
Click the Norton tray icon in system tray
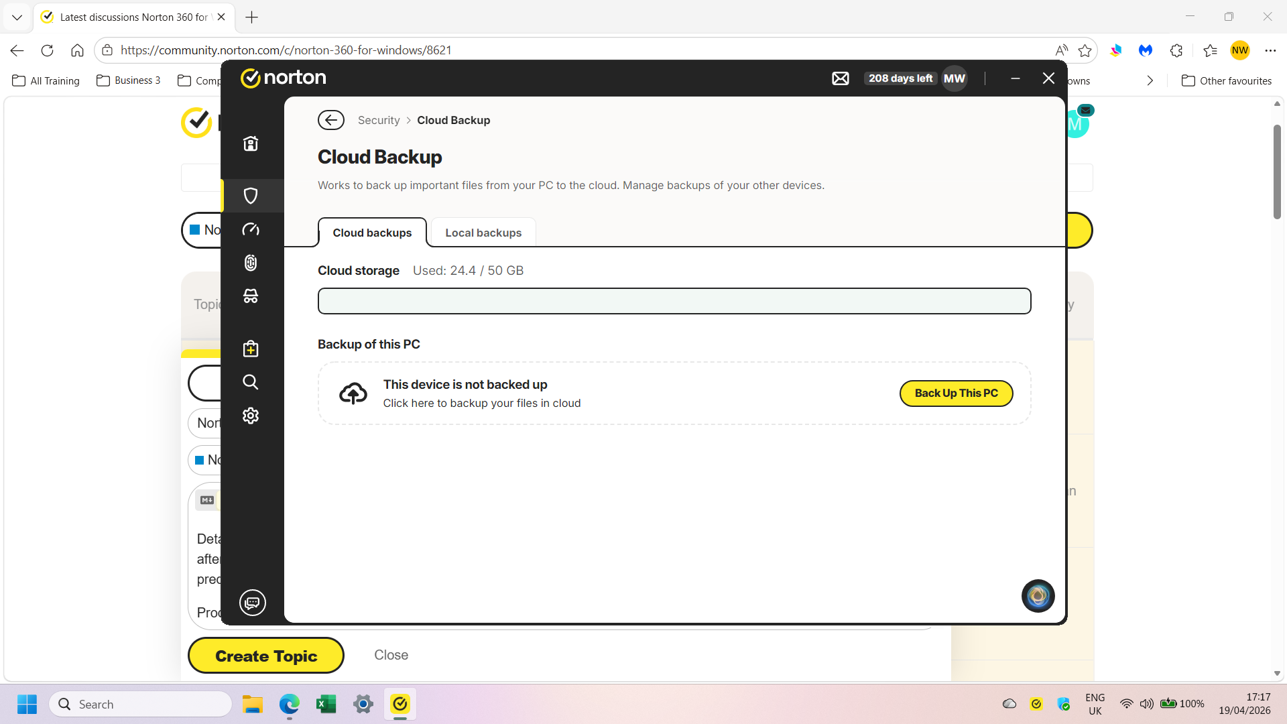pyautogui.click(x=1036, y=704)
